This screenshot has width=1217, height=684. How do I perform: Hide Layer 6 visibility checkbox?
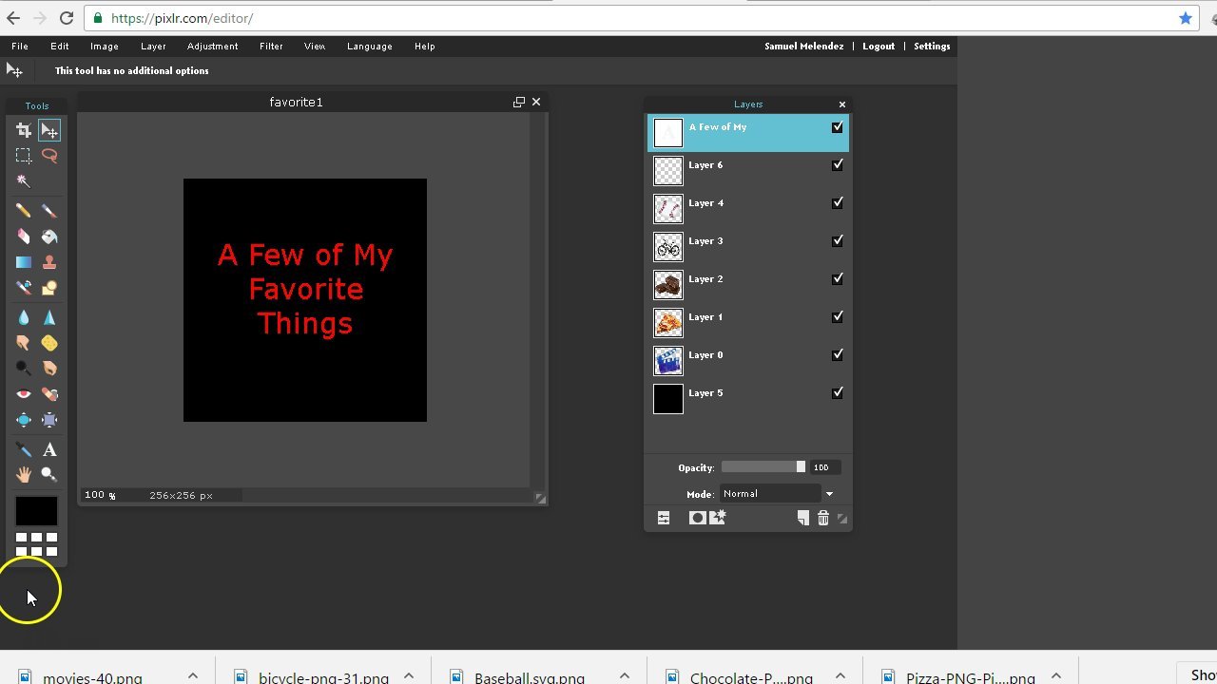click(838, 165)
